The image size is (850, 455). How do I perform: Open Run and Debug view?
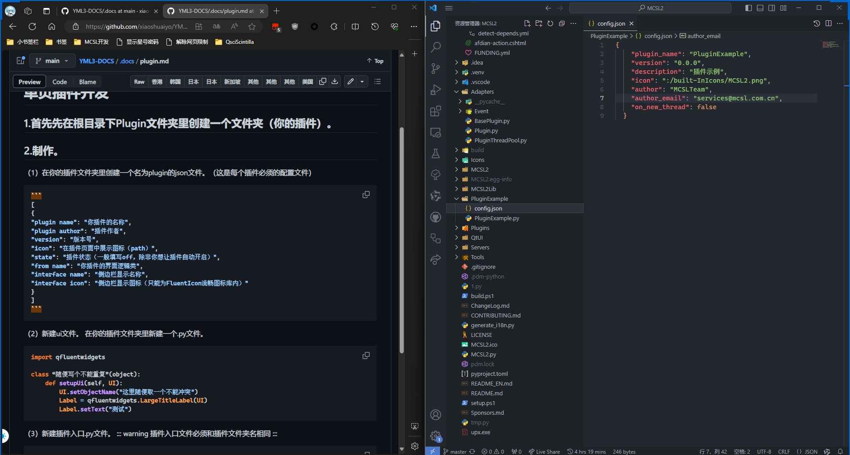436,90
